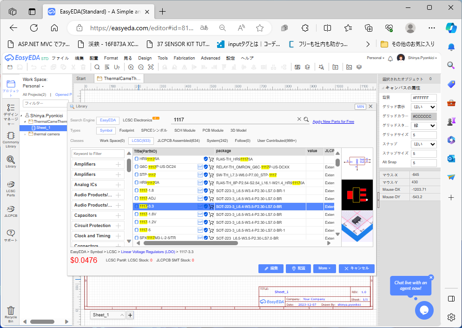This screenshot has height=328, width=462.
Task: Clear the 1117 search text with X
Action: (299, 119)
